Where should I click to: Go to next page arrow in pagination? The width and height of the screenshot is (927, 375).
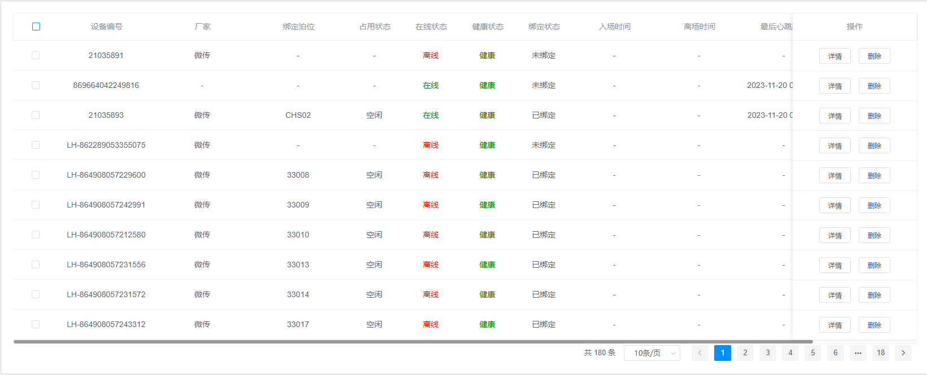[x=903, y=353]
